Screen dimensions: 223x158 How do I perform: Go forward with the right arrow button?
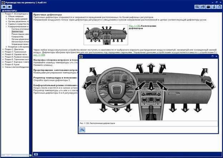point(9,7)
